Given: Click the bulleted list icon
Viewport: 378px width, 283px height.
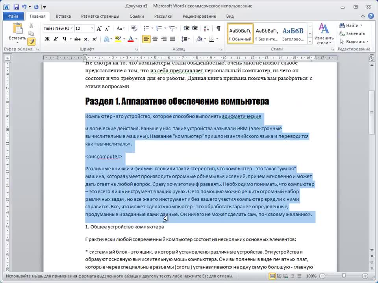Looking at the screenshot, I should click(146, 28).
